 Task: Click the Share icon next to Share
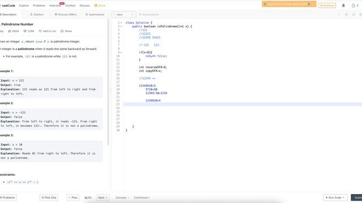point(62,31)
